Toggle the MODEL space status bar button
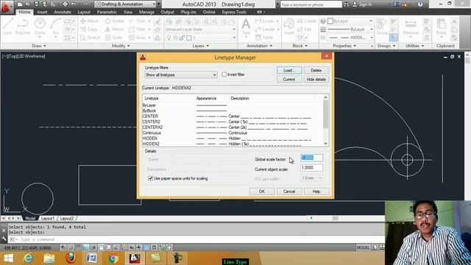 click(363, 247)
